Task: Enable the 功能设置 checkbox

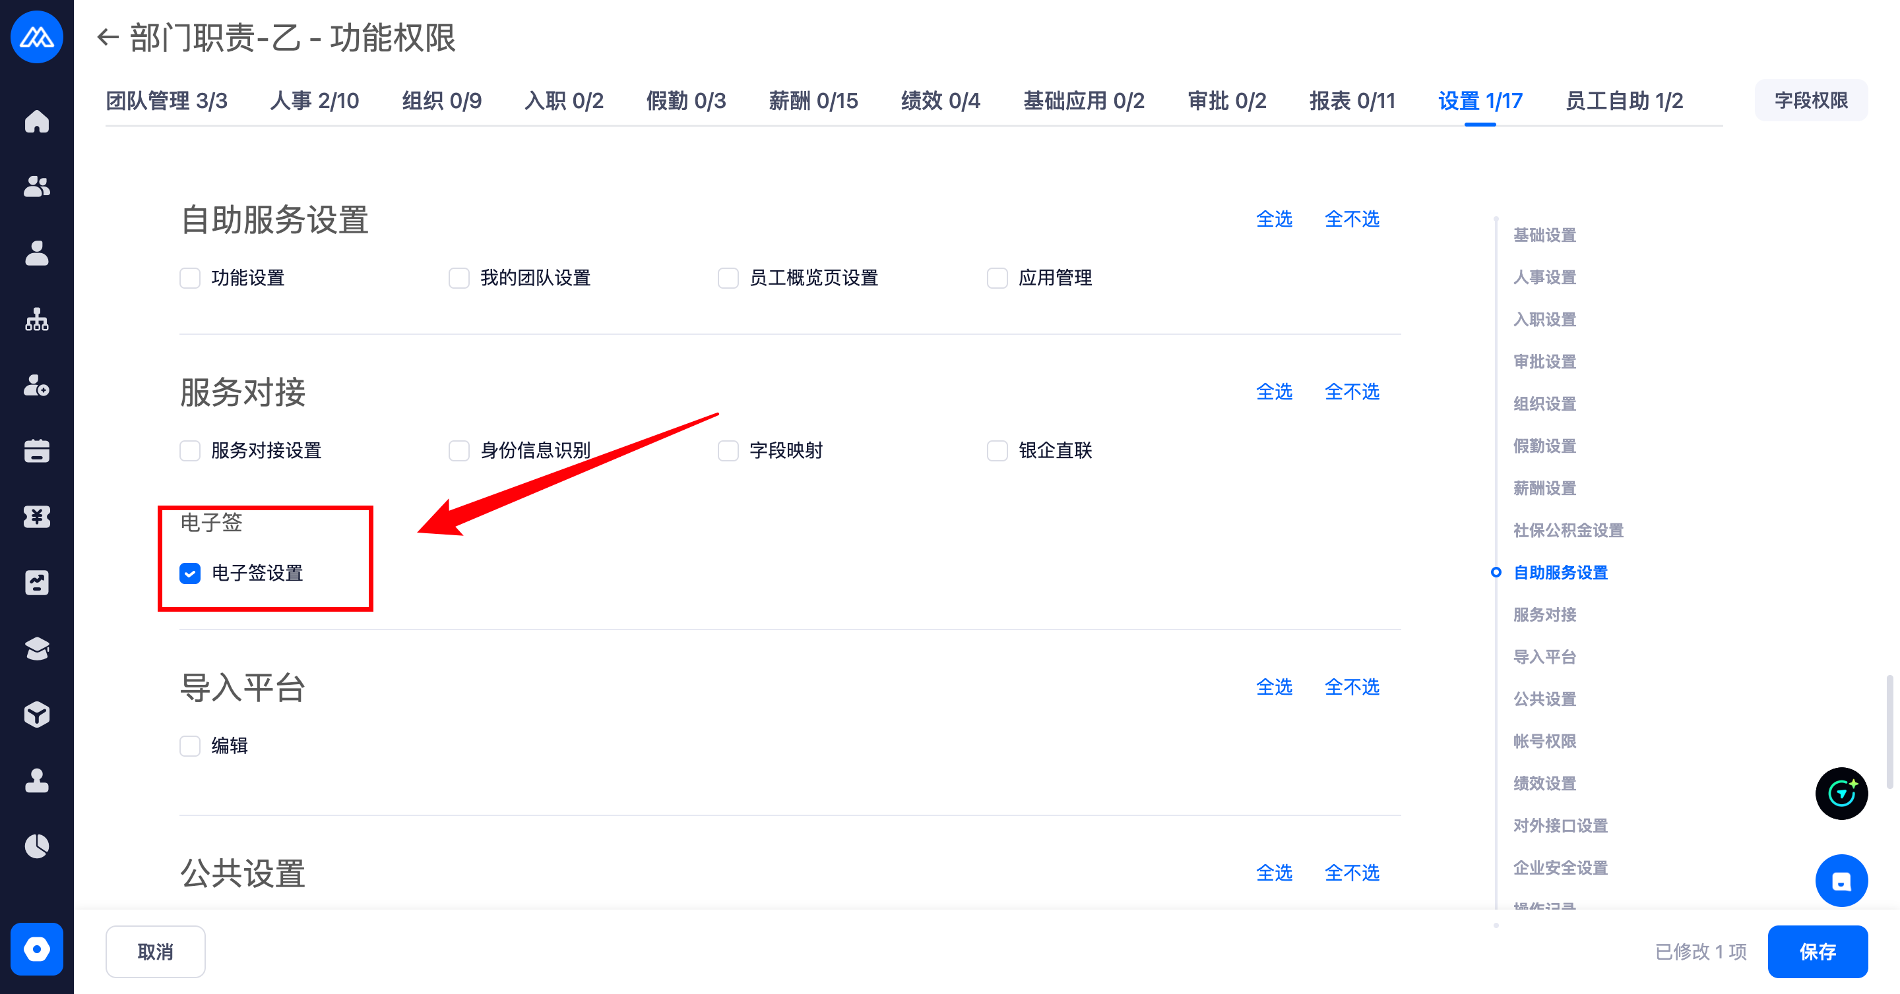Action: pos(190,278)
